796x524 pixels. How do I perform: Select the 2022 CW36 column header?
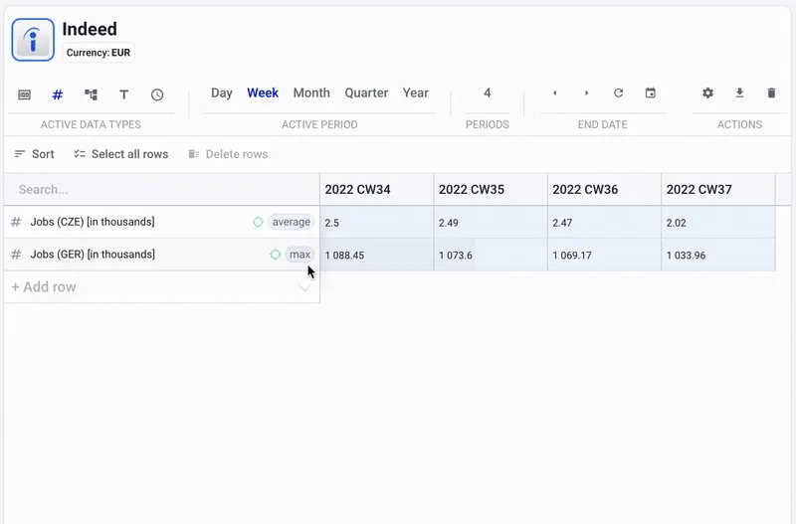pyautogui.click(x=604, y=189)
